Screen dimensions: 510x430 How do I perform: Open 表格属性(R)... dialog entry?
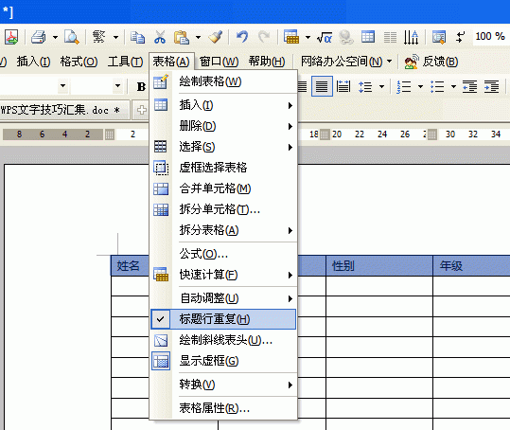(223, 408)
